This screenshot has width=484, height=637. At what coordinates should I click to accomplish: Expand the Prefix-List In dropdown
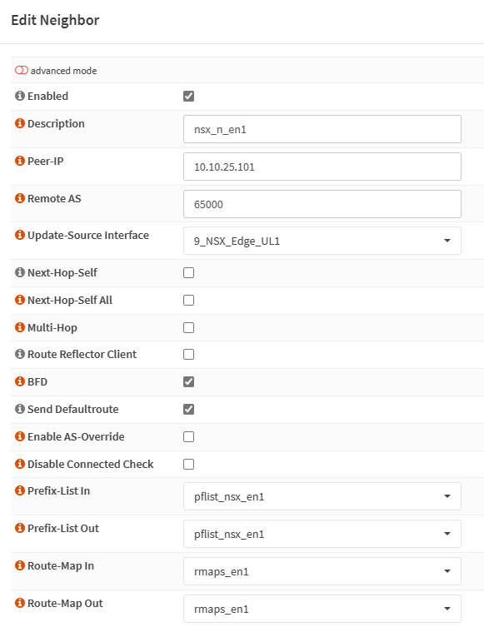pyautogui.click(x=322, y=496)
